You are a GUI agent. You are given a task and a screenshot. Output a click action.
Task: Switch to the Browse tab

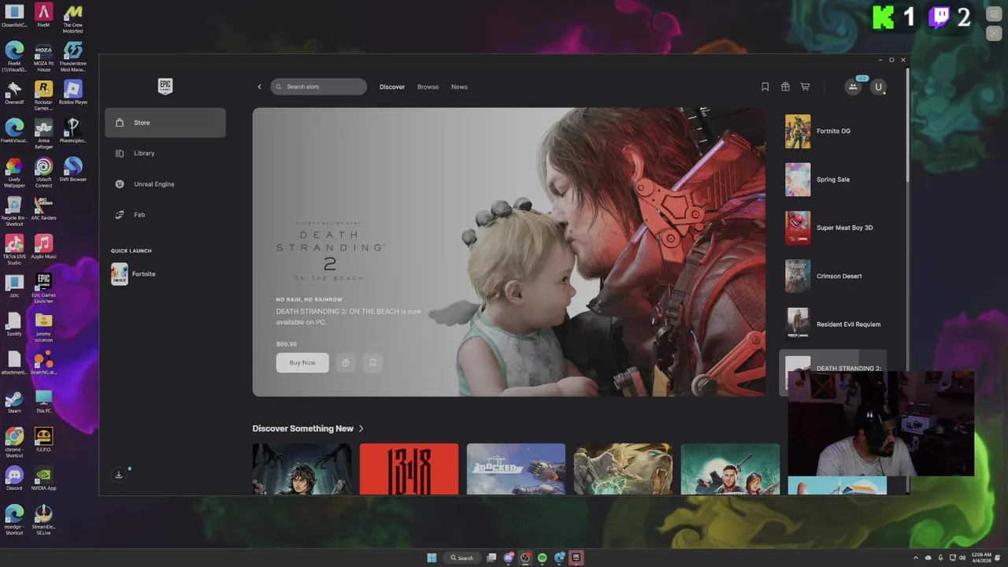(428, 87)
